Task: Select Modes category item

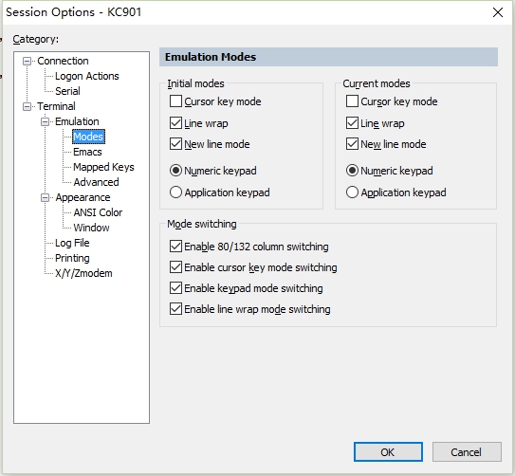Action: pyautogui.click(x=88, y=137)
